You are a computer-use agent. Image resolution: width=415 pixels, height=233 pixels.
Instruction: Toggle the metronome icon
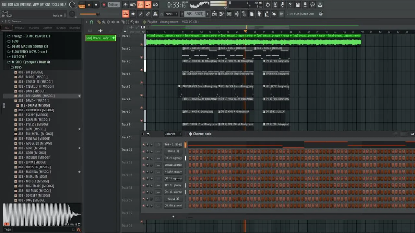click(x=125, y=5)
